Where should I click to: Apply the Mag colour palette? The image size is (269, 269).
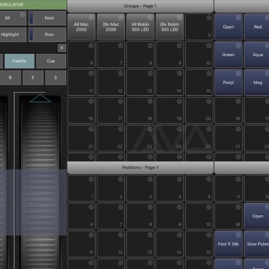[x=257, y=82]
